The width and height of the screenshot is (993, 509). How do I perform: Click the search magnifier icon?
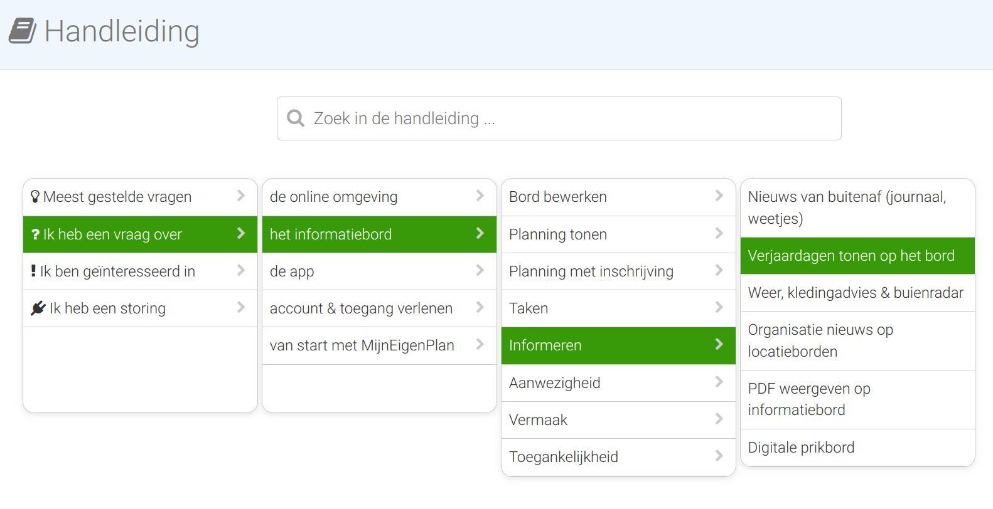296,118
